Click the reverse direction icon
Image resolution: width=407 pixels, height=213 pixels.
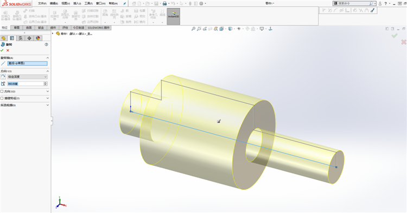(x=3, y=77)
